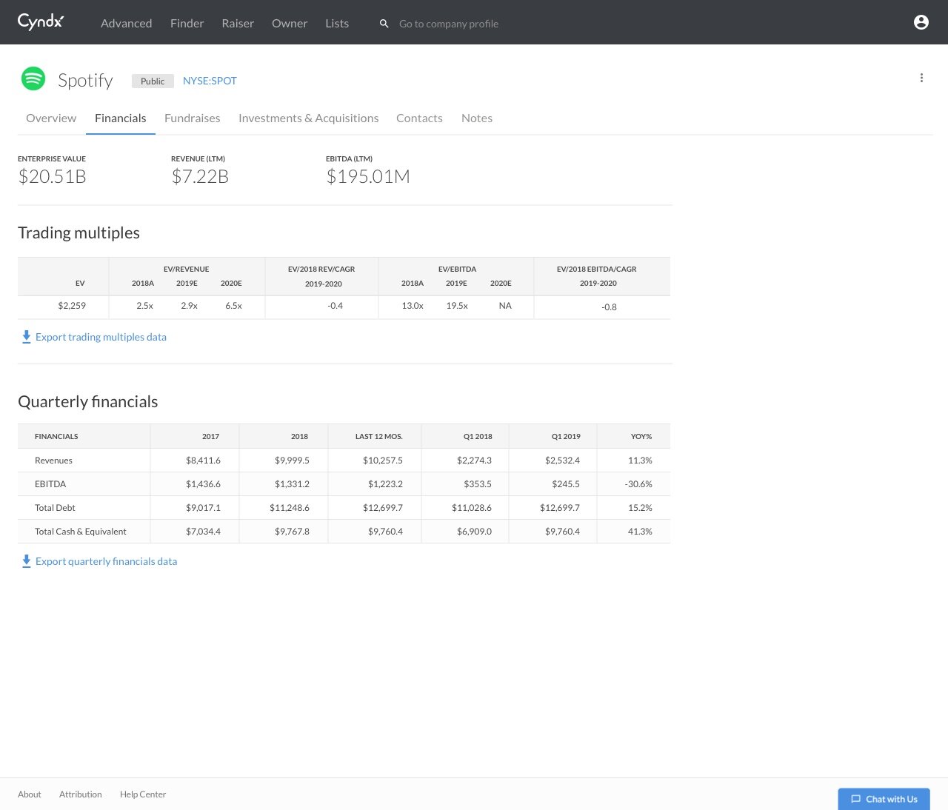Open the Notes tab
Viewport: 948px width, 810px height.
[x=477, y=118]
